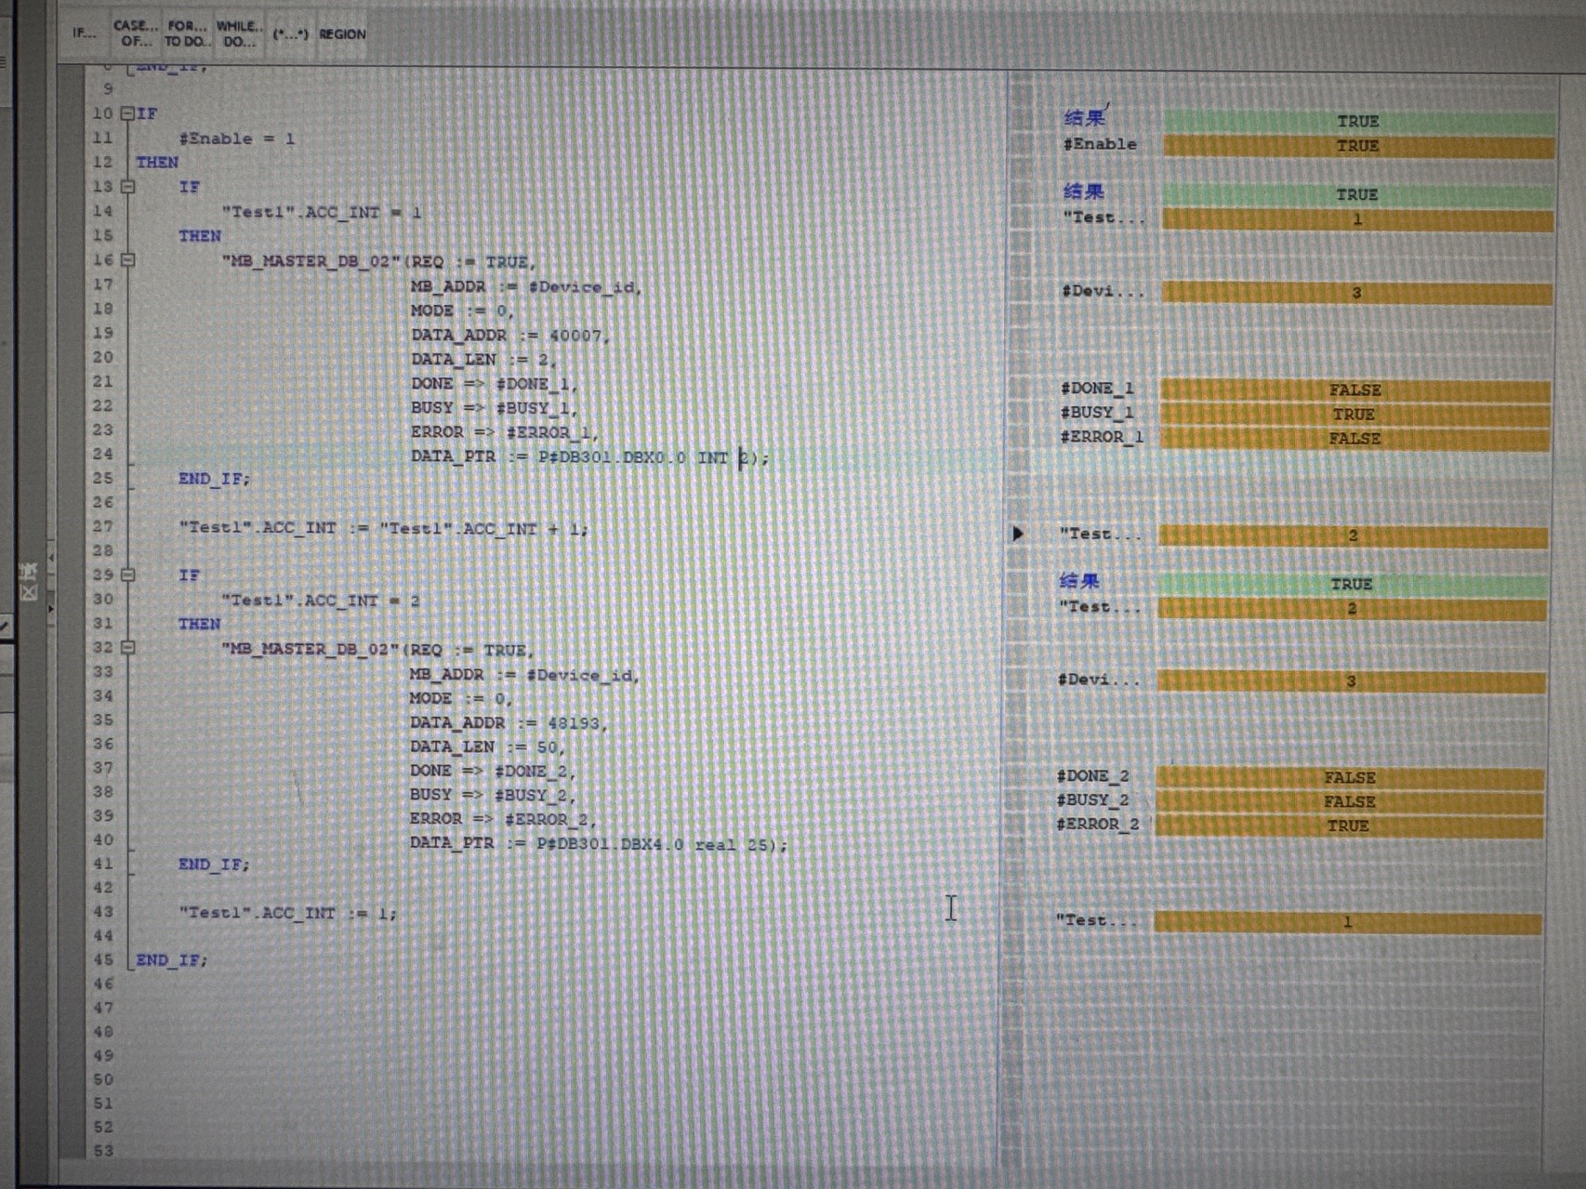Insert a WHILE... DO... loop template
1586x1189 pixels.
click(x=239, y=33)
